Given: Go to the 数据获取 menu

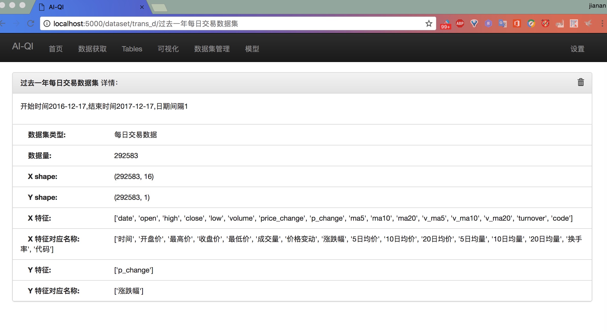Looking at the screenshot, I should [92, 49].
